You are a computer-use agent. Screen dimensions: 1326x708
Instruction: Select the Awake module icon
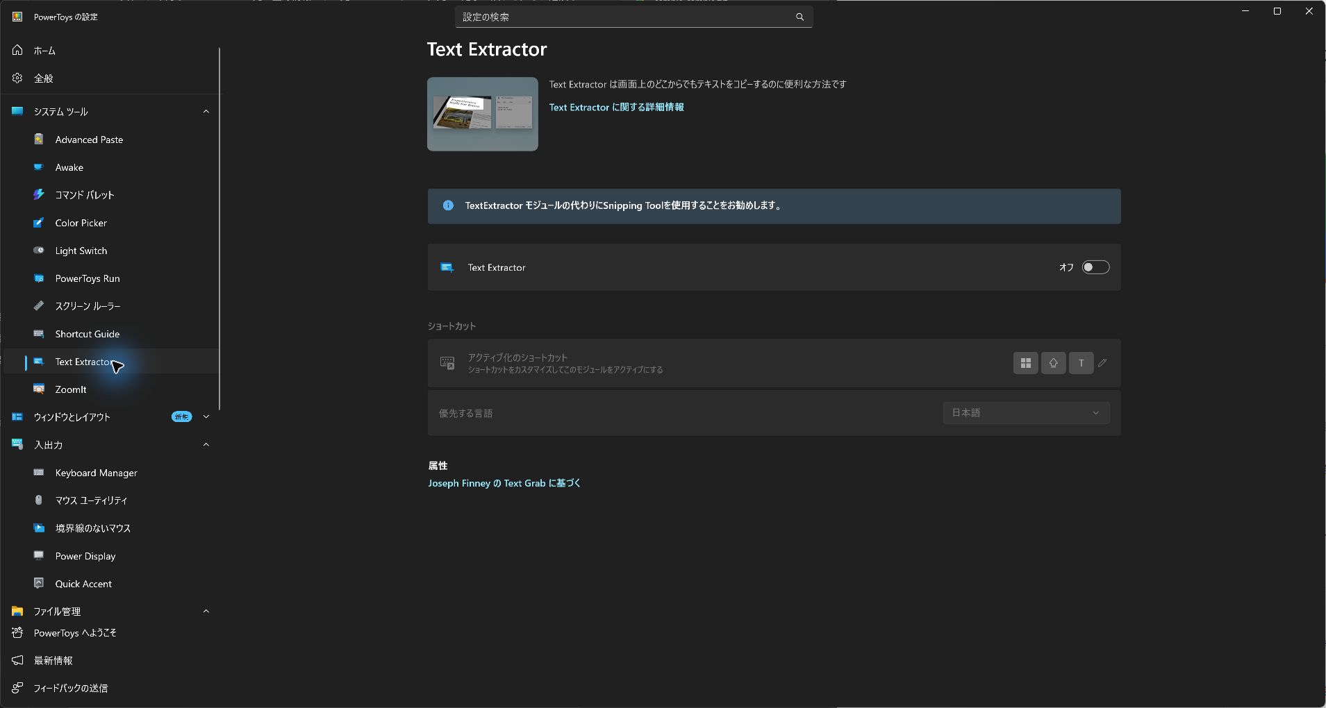39,167
